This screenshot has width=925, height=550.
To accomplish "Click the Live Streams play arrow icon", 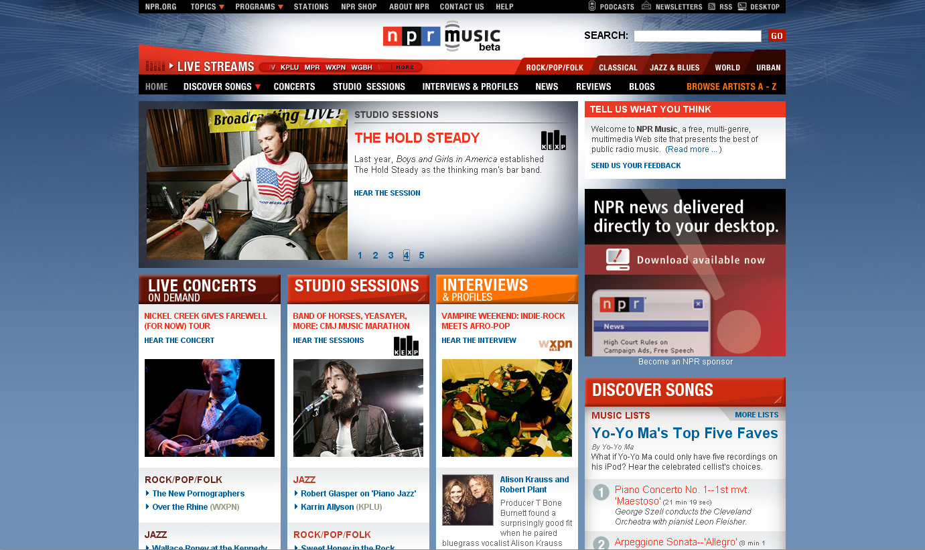I will [x=171, y=66].
